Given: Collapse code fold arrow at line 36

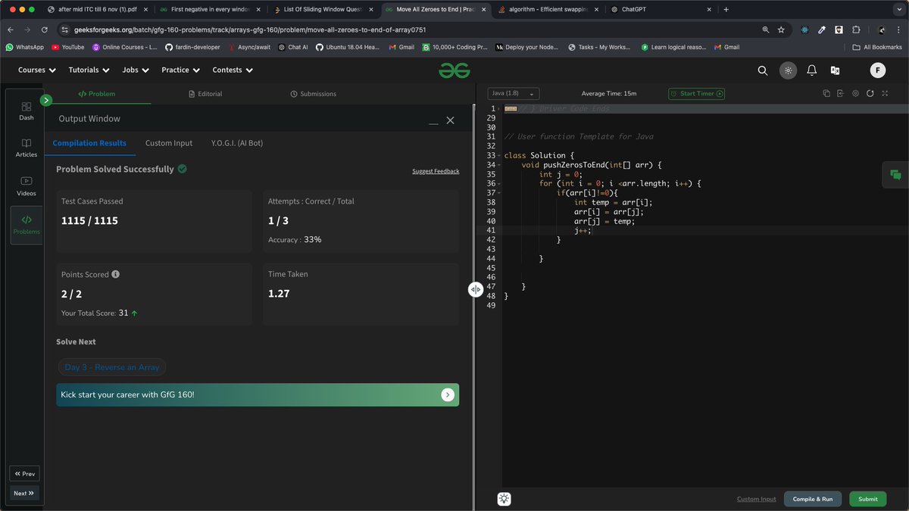Looking at the screenshot, I should click(x=499, y=184).
